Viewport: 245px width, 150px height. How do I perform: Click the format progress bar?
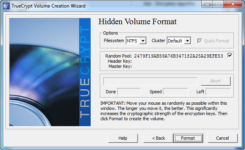(150, 81)
